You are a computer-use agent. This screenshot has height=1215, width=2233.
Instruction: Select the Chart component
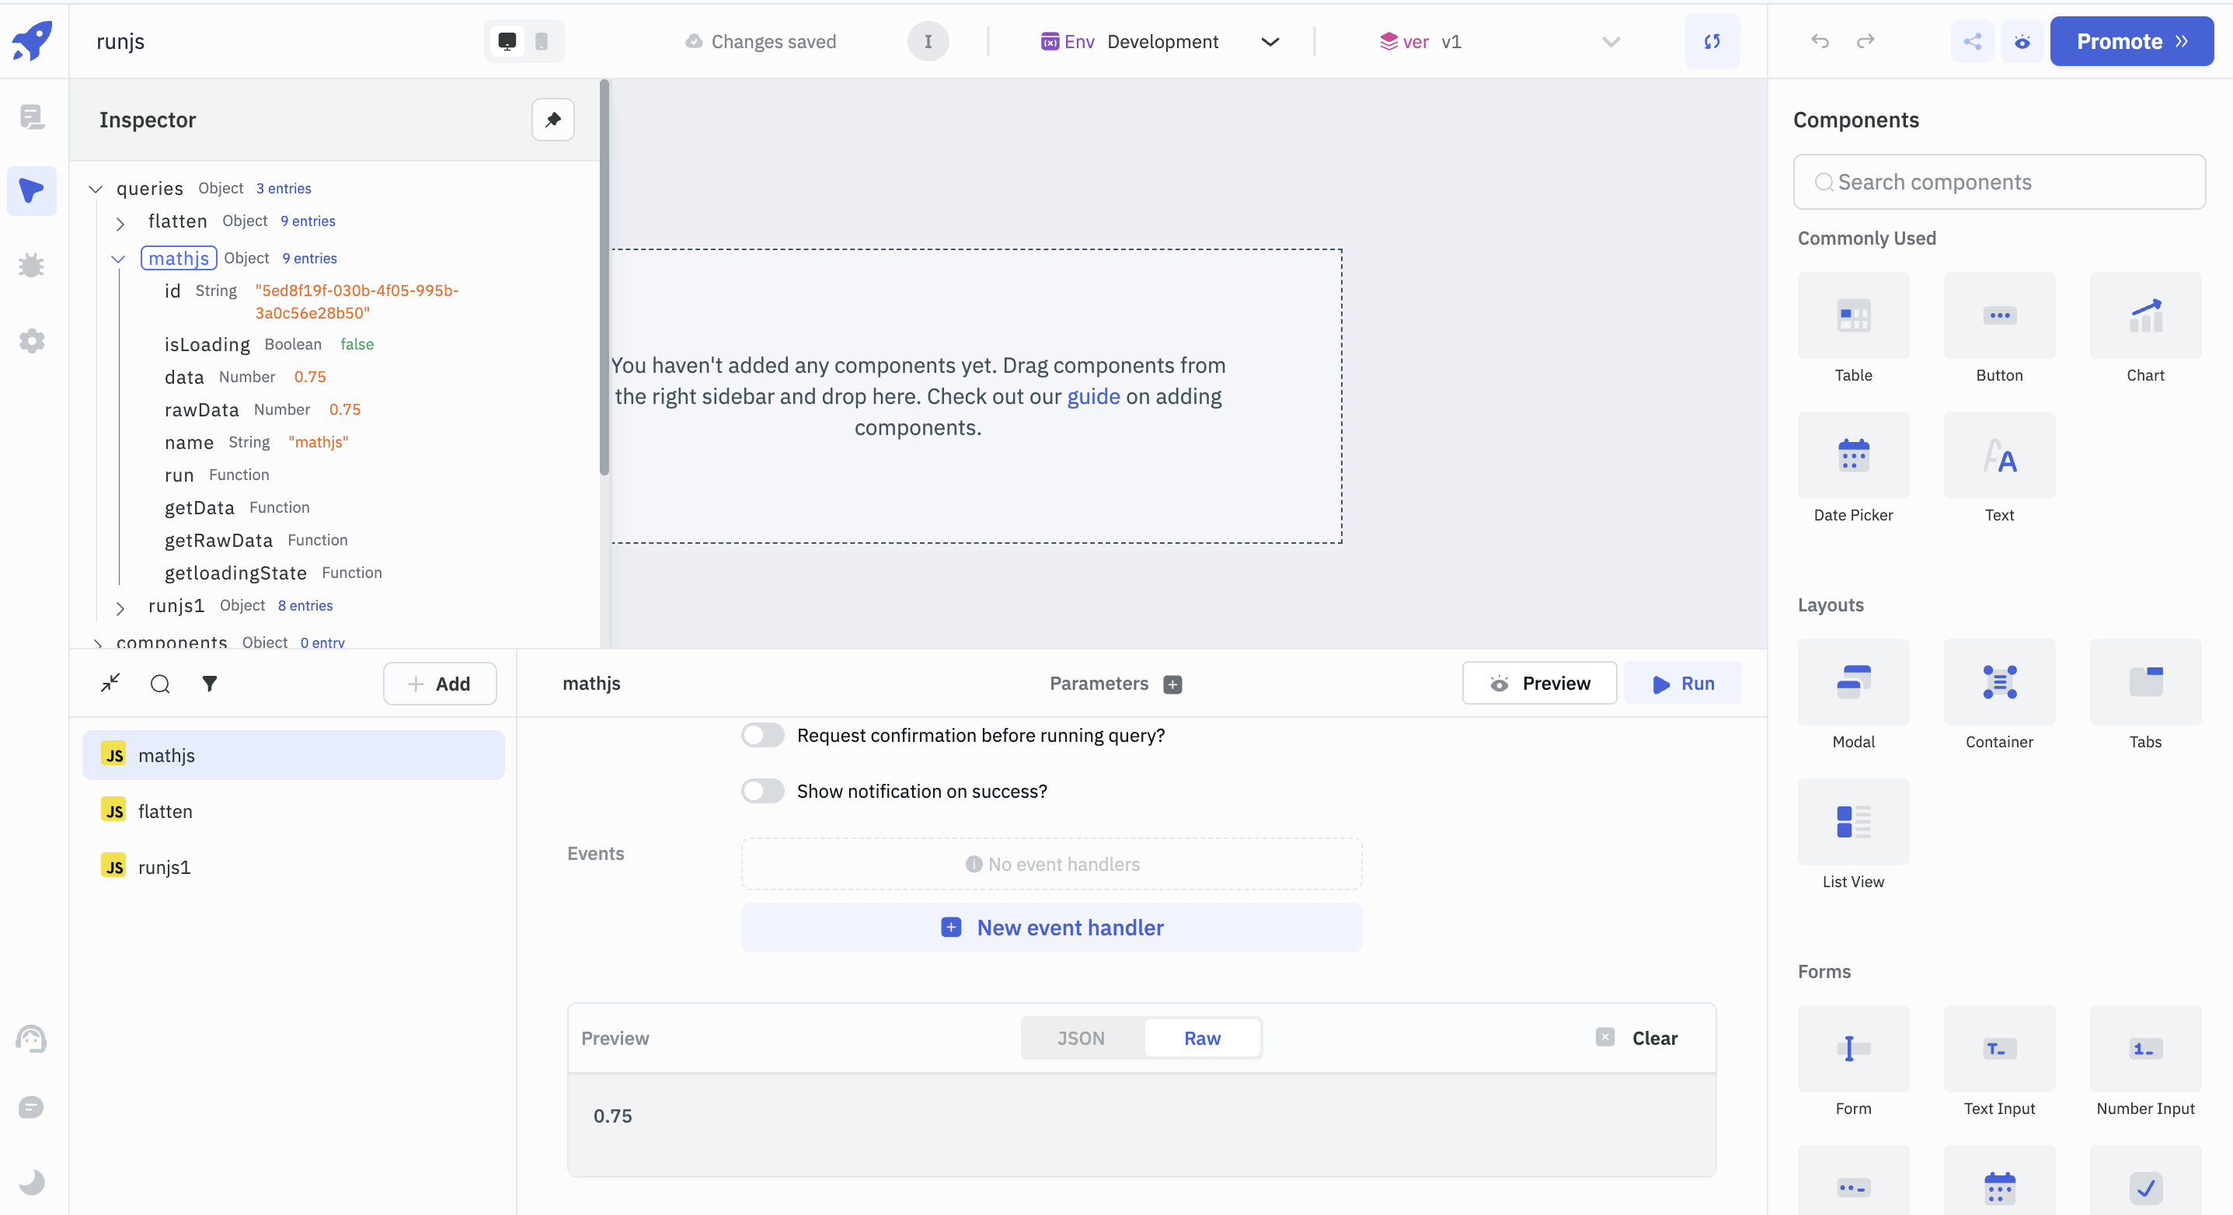(x=2145, y=329)
